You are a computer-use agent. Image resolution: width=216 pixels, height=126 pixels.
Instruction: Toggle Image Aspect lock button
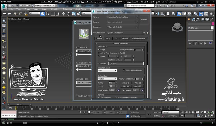click(x=119, y=90)
